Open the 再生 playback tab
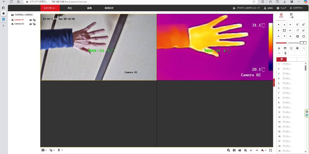The width and height of the screenshot is (309, 154). tap(70, 8)
